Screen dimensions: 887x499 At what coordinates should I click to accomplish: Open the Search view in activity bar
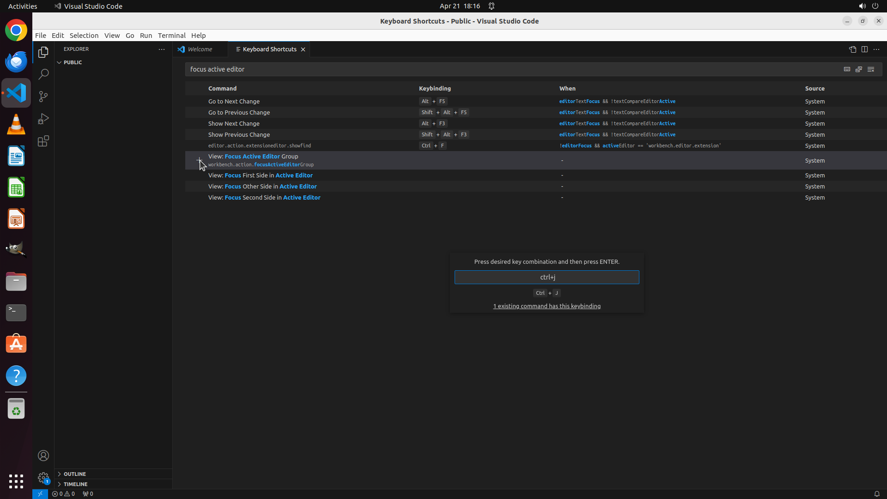pyautogui.click(x=43, y=74)
